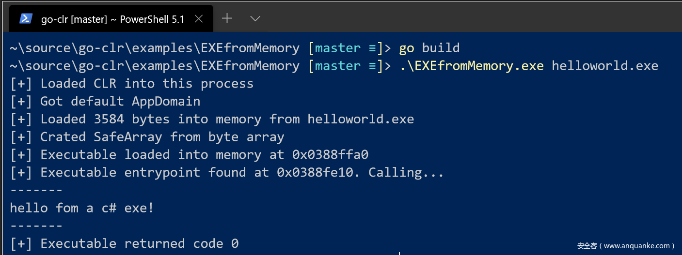Click the helloworld.exe argument on the command line
This screenshot has height=255, width=682.
[604, 66]
